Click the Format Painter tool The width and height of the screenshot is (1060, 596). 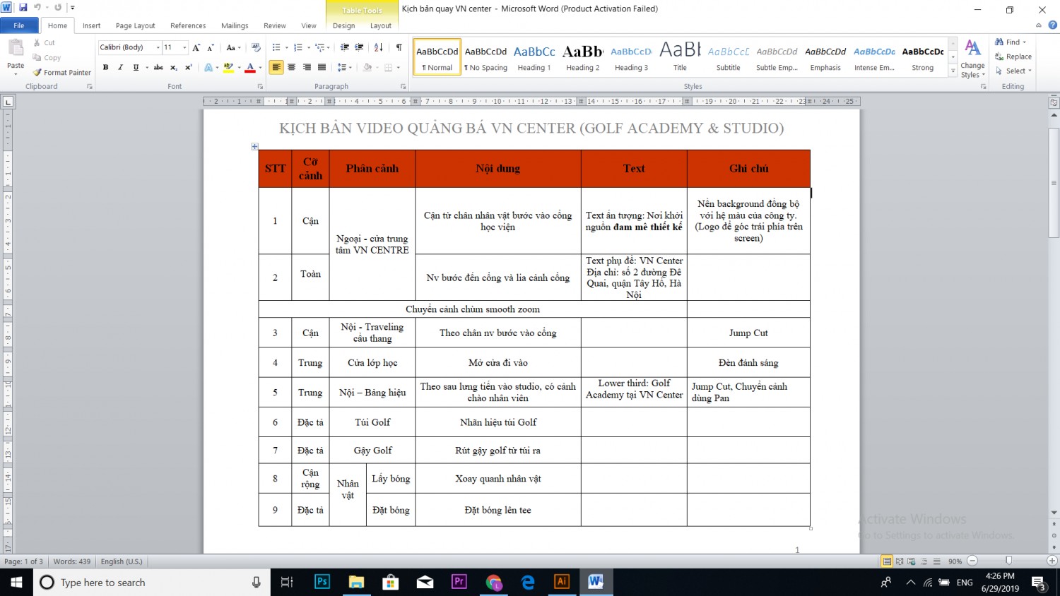(x=62, y=72)
